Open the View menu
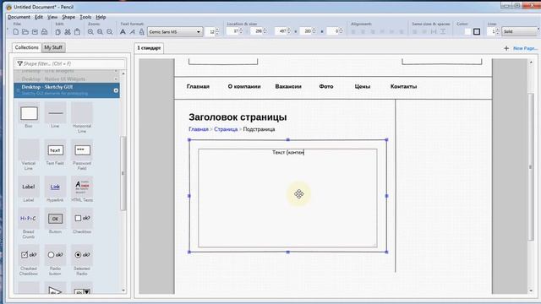The width and height of the screenshot is (541, 304). [x=52, y=17]
